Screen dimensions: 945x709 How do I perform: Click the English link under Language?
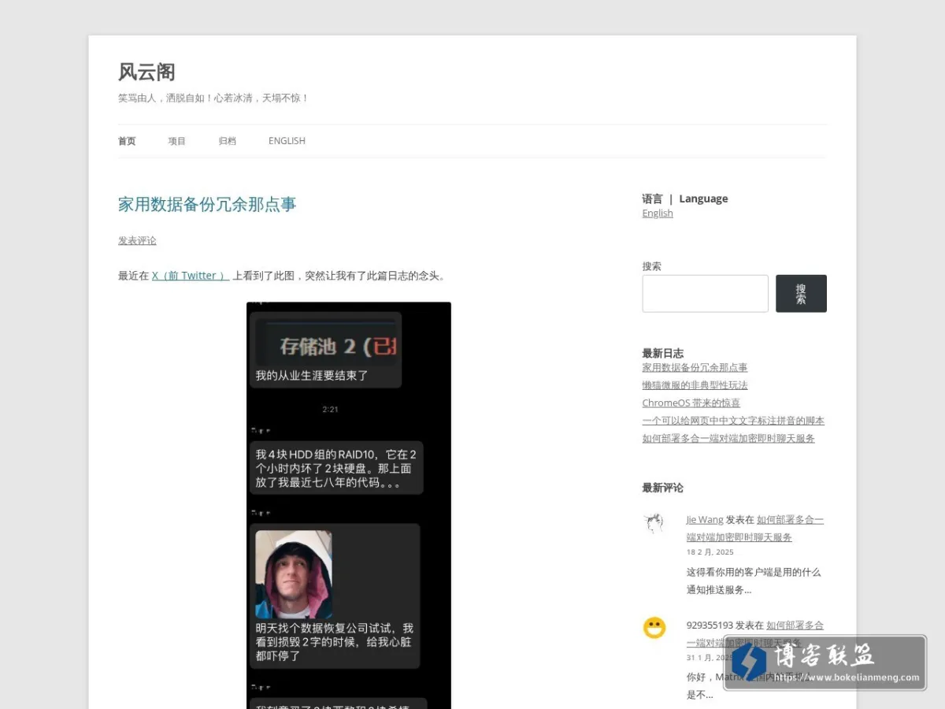658,213
